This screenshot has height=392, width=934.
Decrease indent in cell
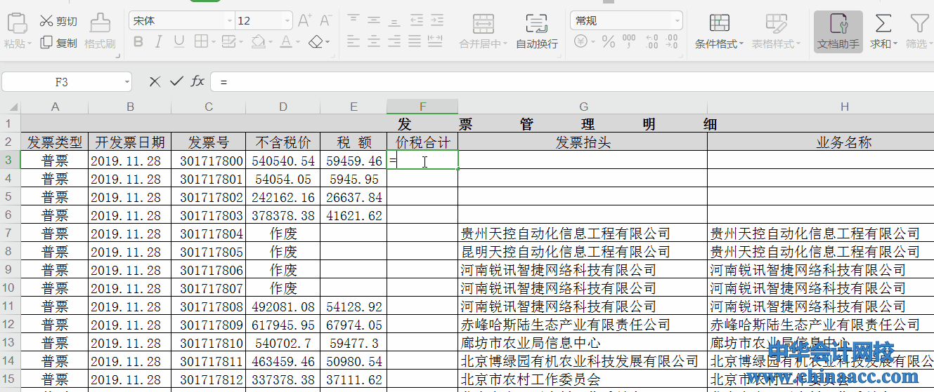(416, 21)
